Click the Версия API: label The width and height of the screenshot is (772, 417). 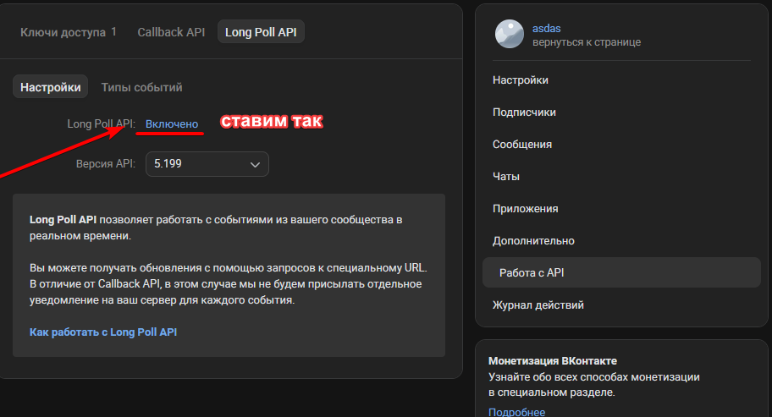click(x=105, y=164)
